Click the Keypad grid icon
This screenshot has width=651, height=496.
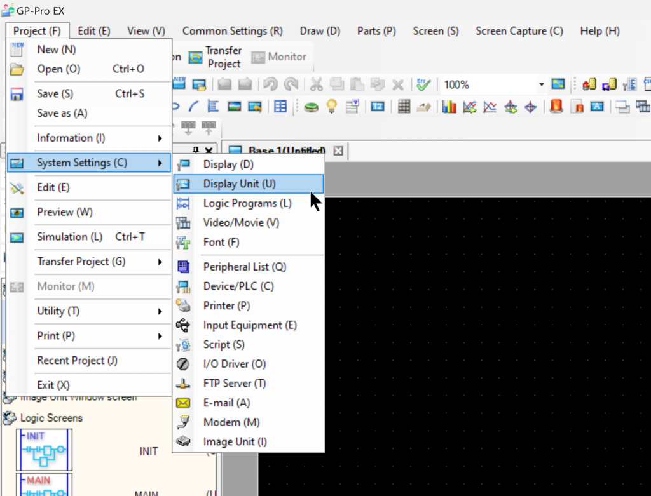point(404,107)
